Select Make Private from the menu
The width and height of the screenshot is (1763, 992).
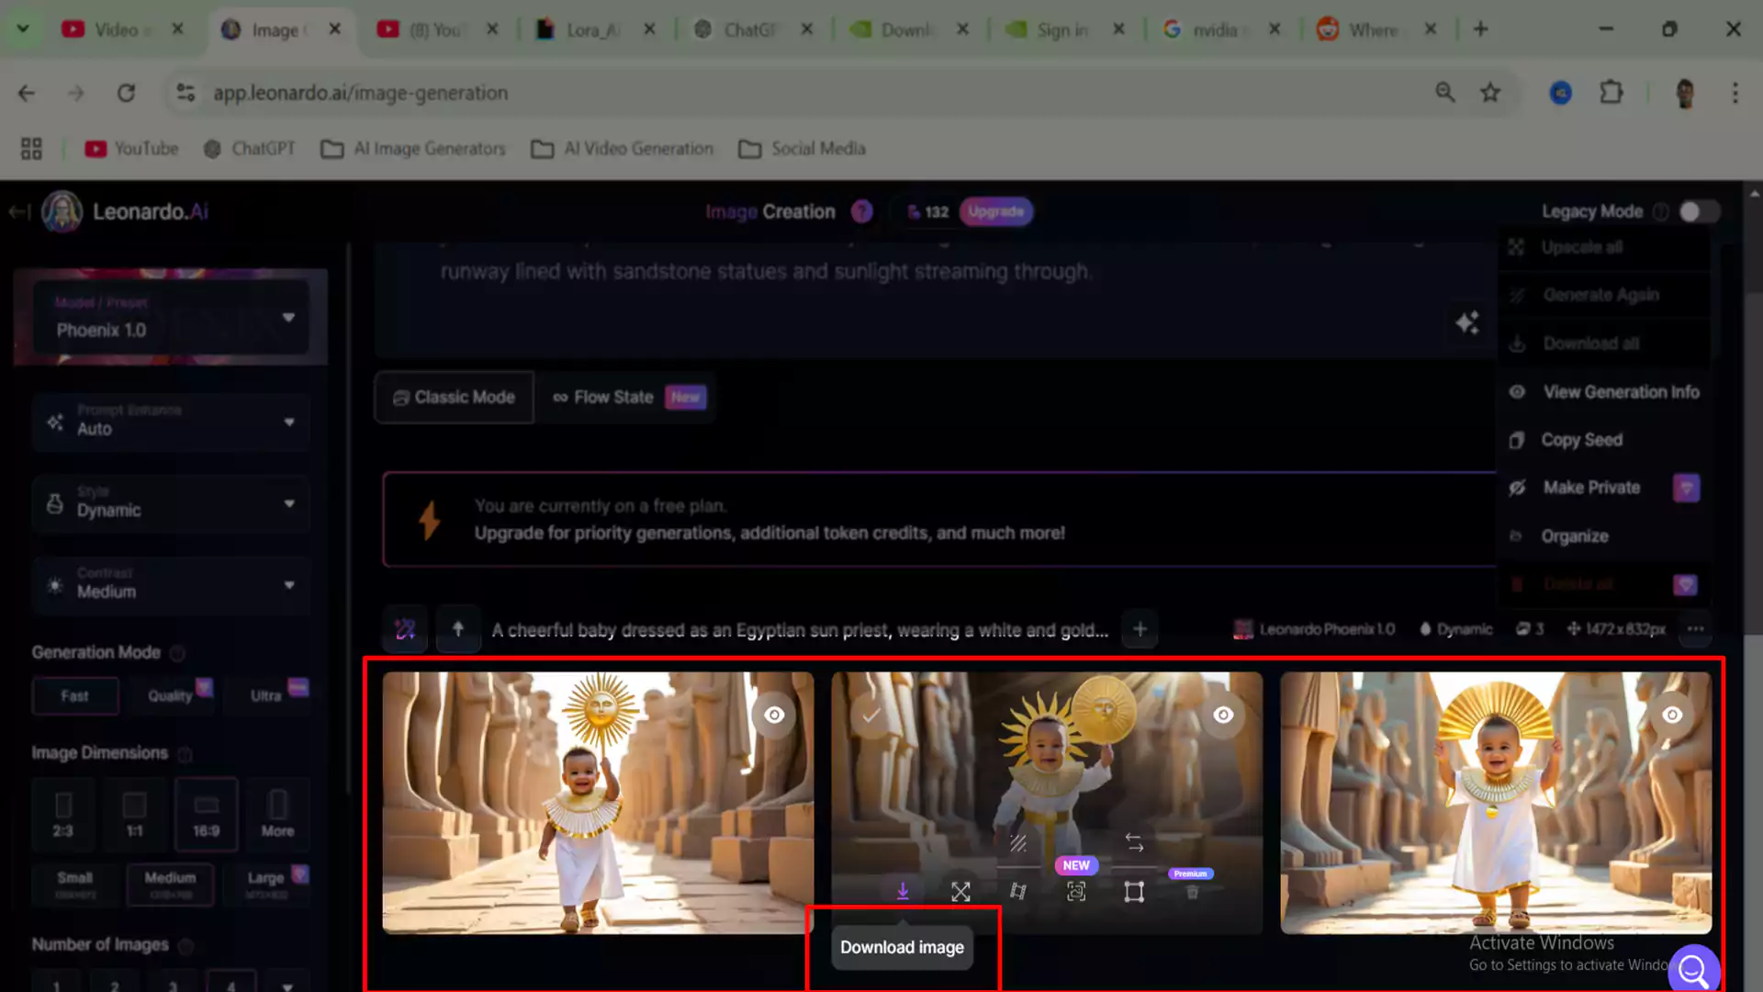click(1604, 488)
